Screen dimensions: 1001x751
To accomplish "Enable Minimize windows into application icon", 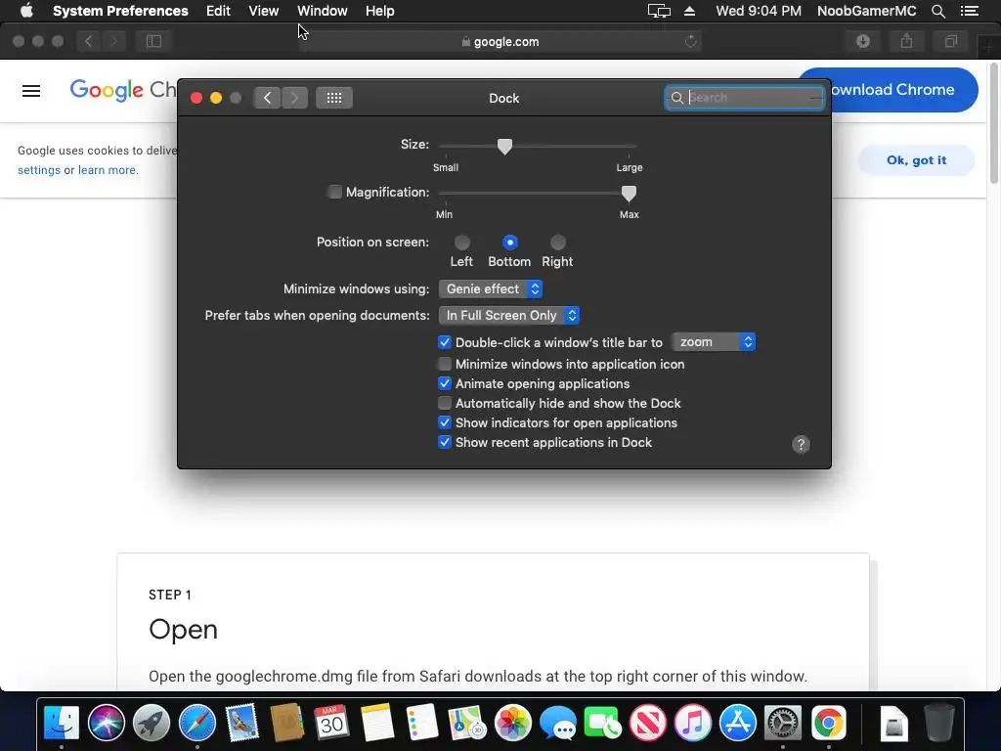I will pyautogui.click(x=445, y=364).
